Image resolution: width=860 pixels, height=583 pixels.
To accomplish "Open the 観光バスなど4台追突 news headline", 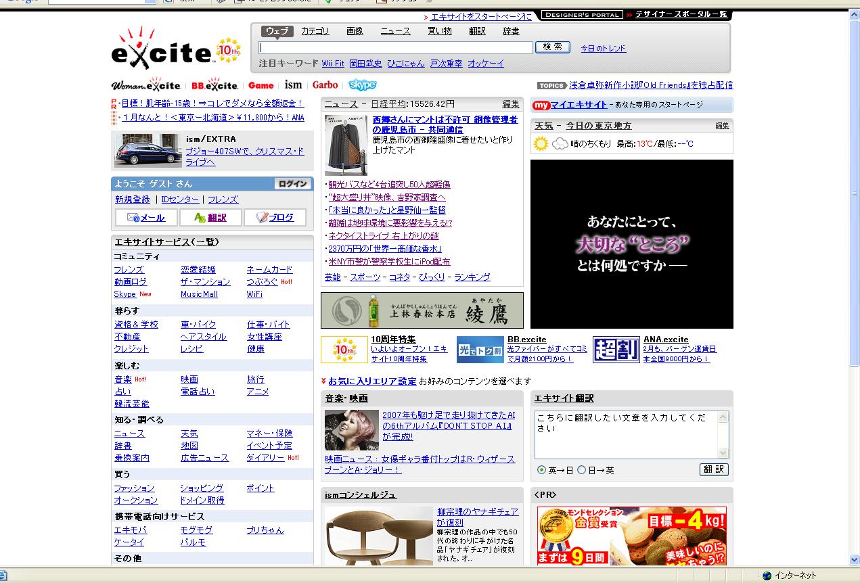I will (x=390, y=185).
